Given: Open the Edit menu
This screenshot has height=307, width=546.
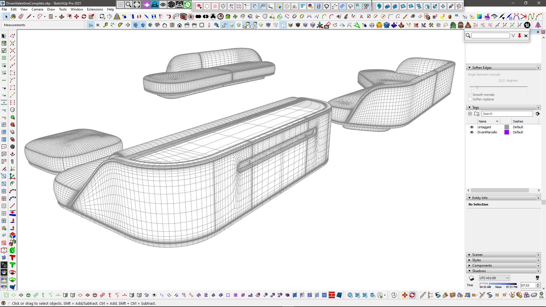Looking at the screenshot, I should click(13, 9).
